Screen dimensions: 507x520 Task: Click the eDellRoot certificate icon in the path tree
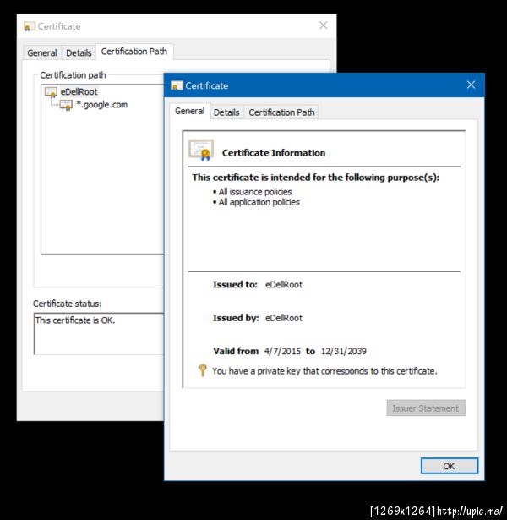tap(51, 91)
